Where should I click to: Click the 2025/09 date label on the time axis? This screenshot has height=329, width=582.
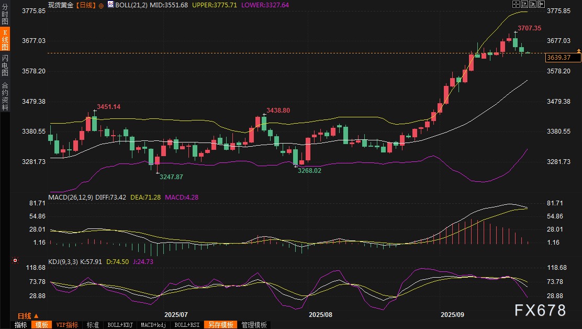click(x=452, y=314)
